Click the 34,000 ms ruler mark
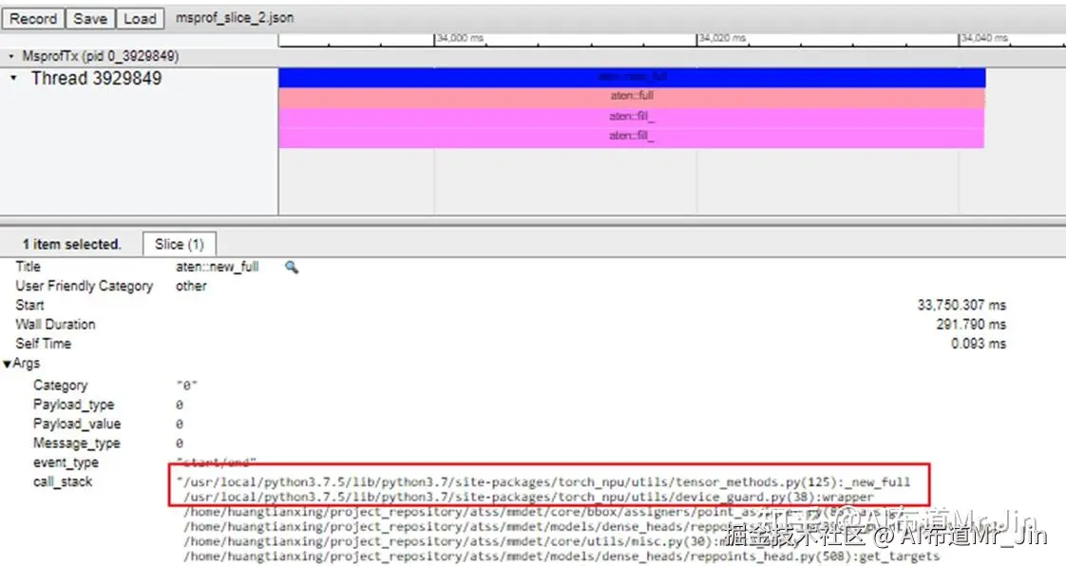This screenshot has height=566, width=1066. 460,38
